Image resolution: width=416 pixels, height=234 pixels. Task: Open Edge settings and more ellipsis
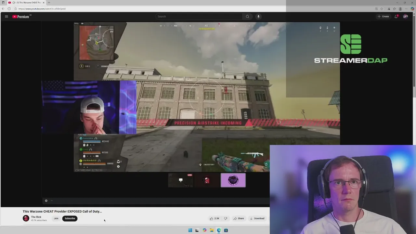coord(406,9)
